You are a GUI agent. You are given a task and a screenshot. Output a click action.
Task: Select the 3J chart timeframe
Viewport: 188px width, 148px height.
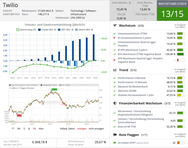[29, 129]
